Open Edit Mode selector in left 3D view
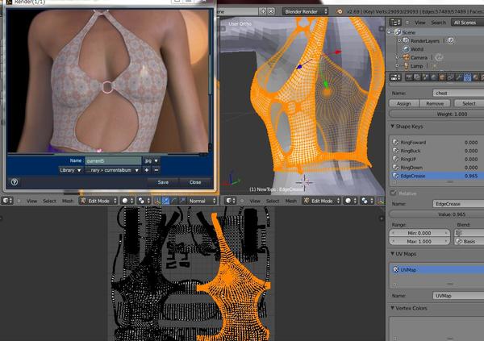The image size is (484, 341). point(98,201)
